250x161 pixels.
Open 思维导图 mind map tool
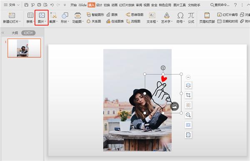pos(135,15)
